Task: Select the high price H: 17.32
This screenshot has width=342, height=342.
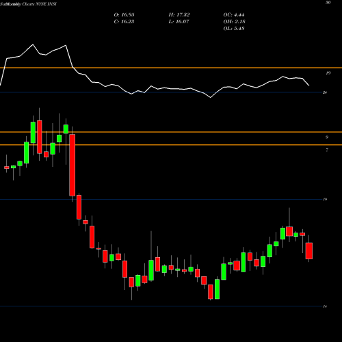Action: [179, 15]
